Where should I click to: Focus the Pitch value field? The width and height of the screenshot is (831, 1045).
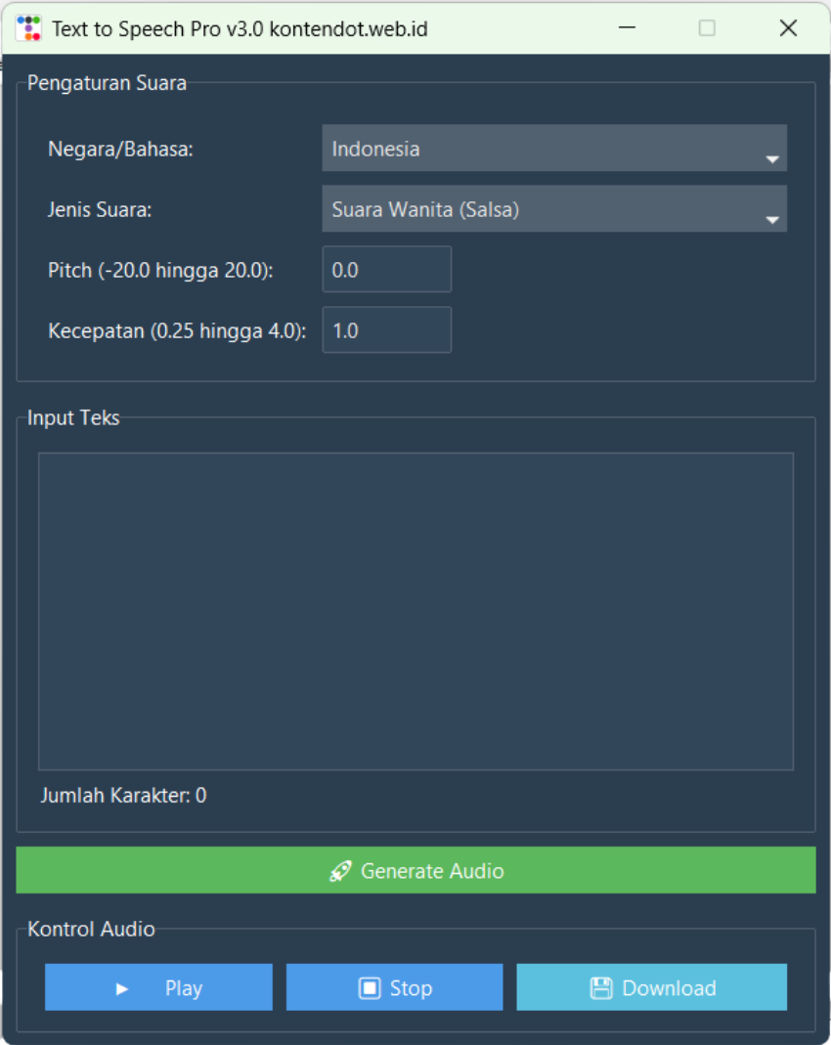386,270
